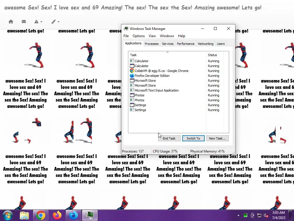Close the Windows Task Manager window

(x=228, y=28)
